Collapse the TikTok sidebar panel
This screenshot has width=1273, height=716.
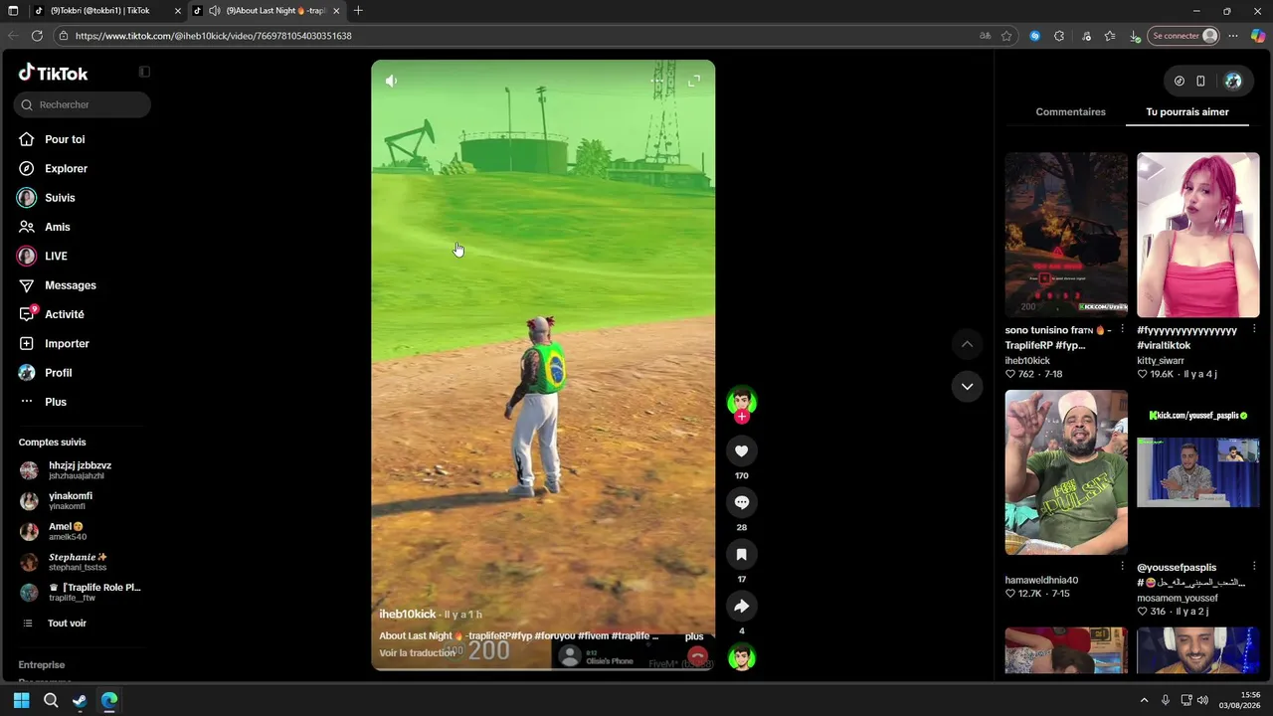(144, 72)
